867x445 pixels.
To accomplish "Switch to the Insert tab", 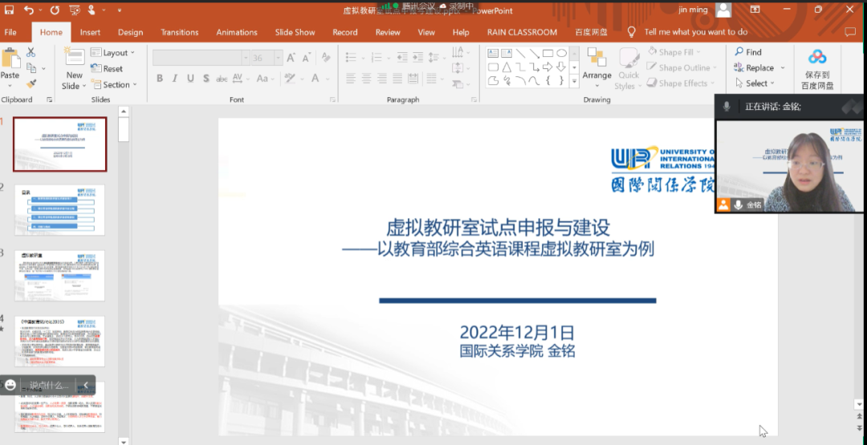I will tap(90, 32).
